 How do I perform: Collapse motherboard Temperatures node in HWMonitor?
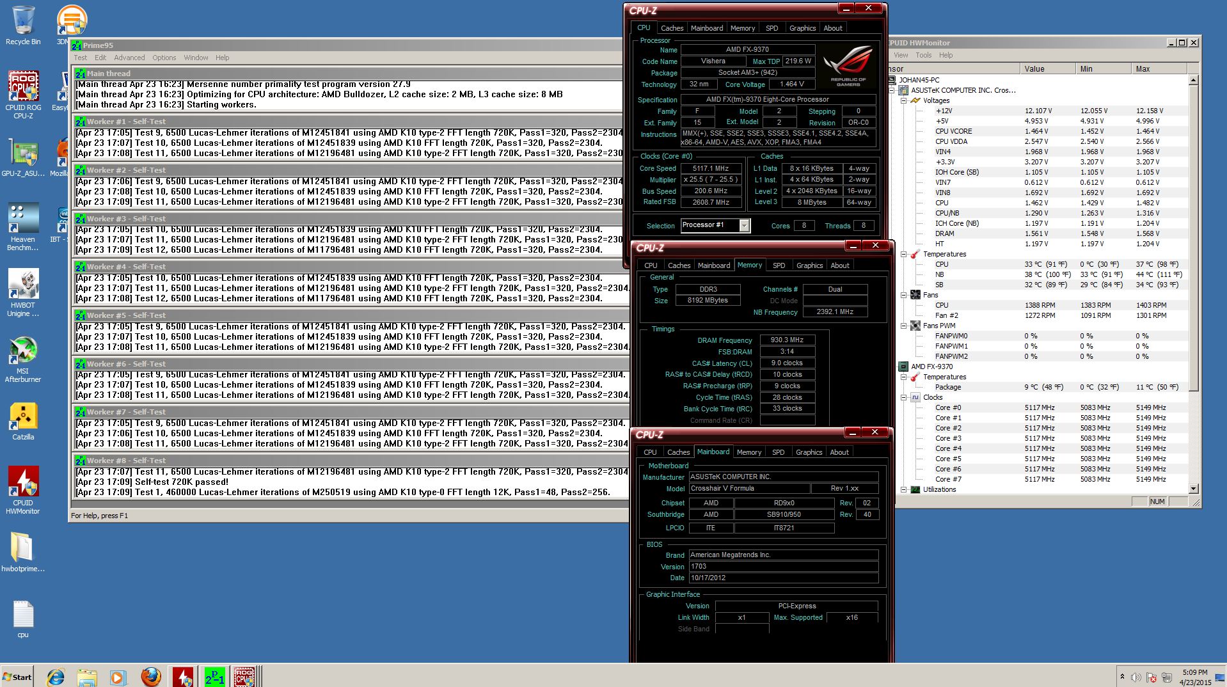tap(903, 254)
